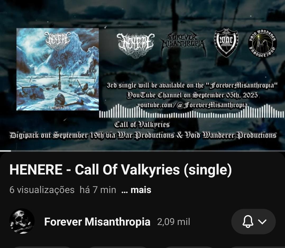
Task: Tap the Henere album cover artwork
Action: pos(58,69)
